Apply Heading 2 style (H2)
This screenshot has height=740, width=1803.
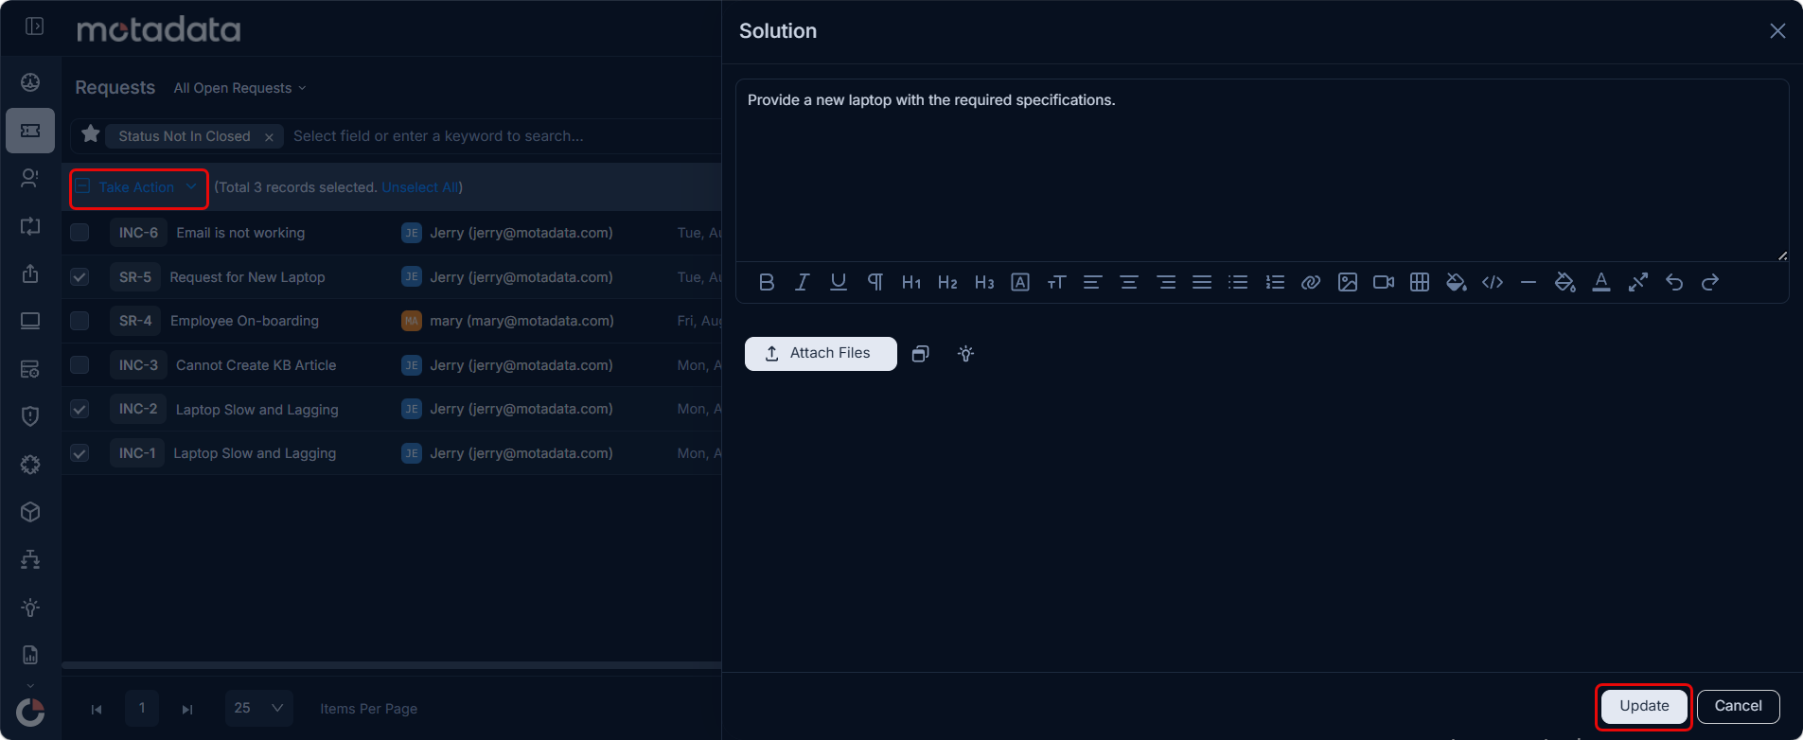[947, 282]
